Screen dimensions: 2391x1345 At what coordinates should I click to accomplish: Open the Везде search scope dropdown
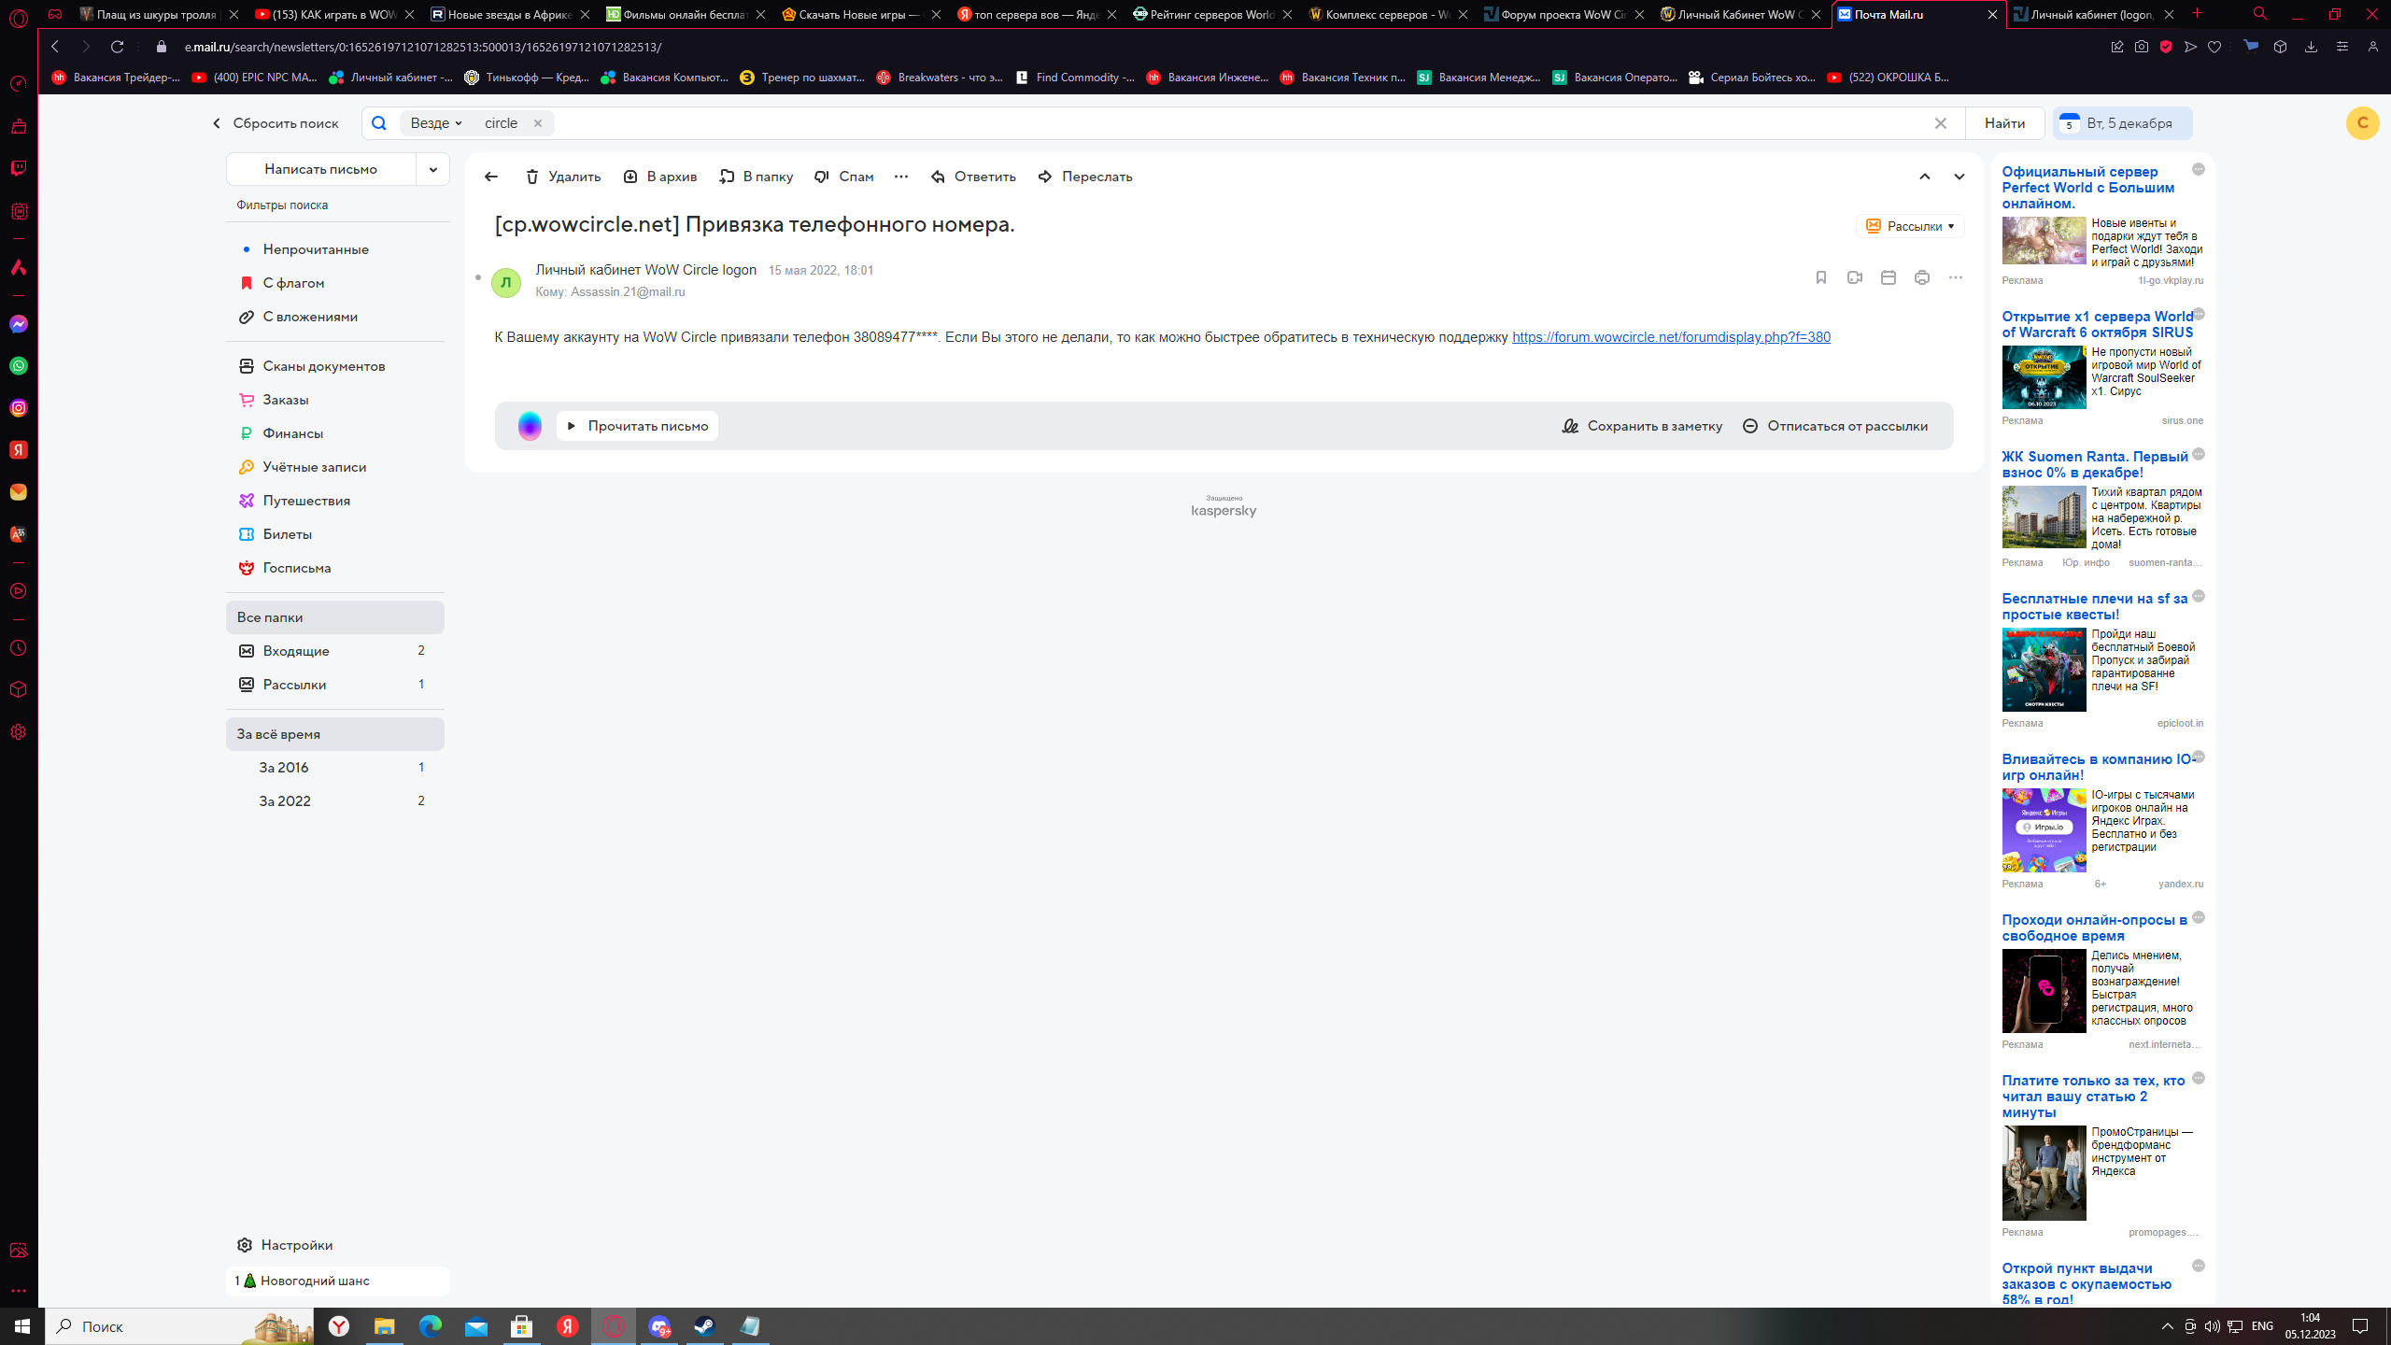click(x=435, y=123)
